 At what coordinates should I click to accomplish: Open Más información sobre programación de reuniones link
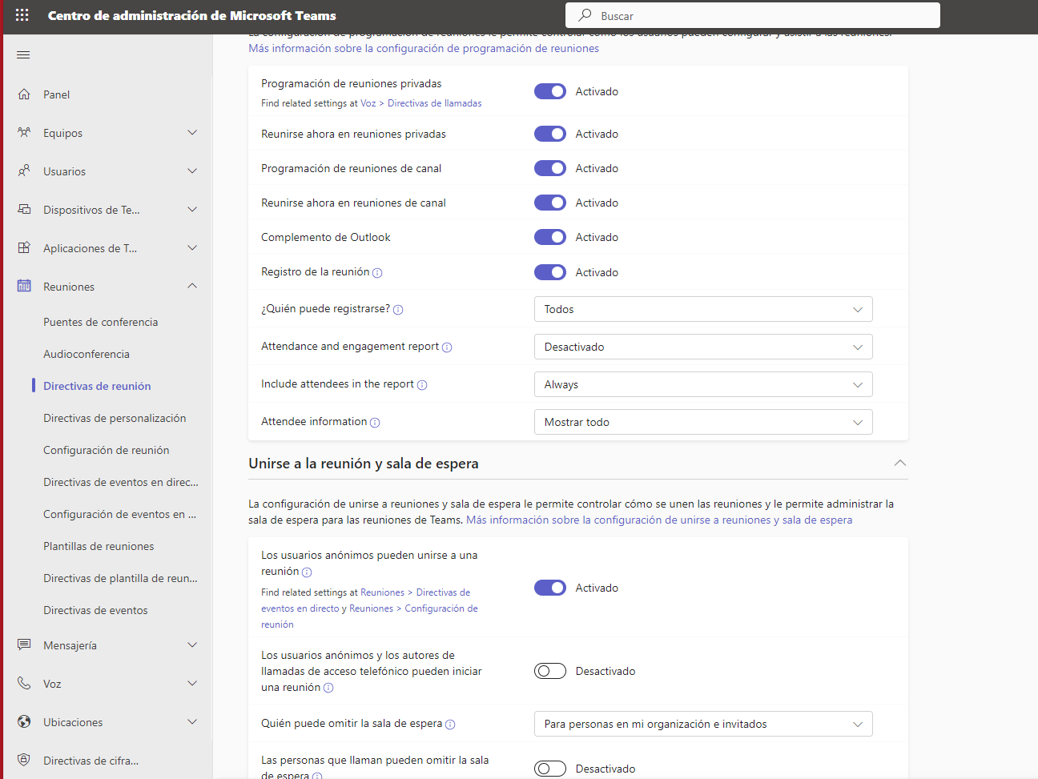424,48
